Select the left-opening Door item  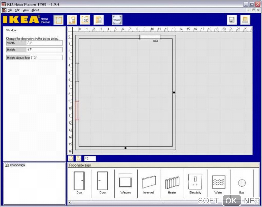(102, 183)
